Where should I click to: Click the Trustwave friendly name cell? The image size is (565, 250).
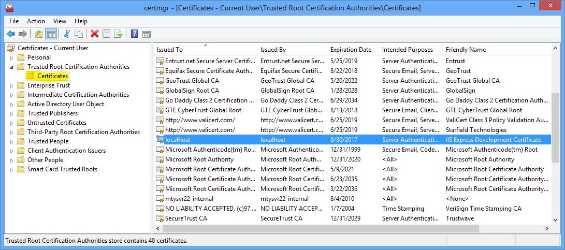[x=460, y=218]
